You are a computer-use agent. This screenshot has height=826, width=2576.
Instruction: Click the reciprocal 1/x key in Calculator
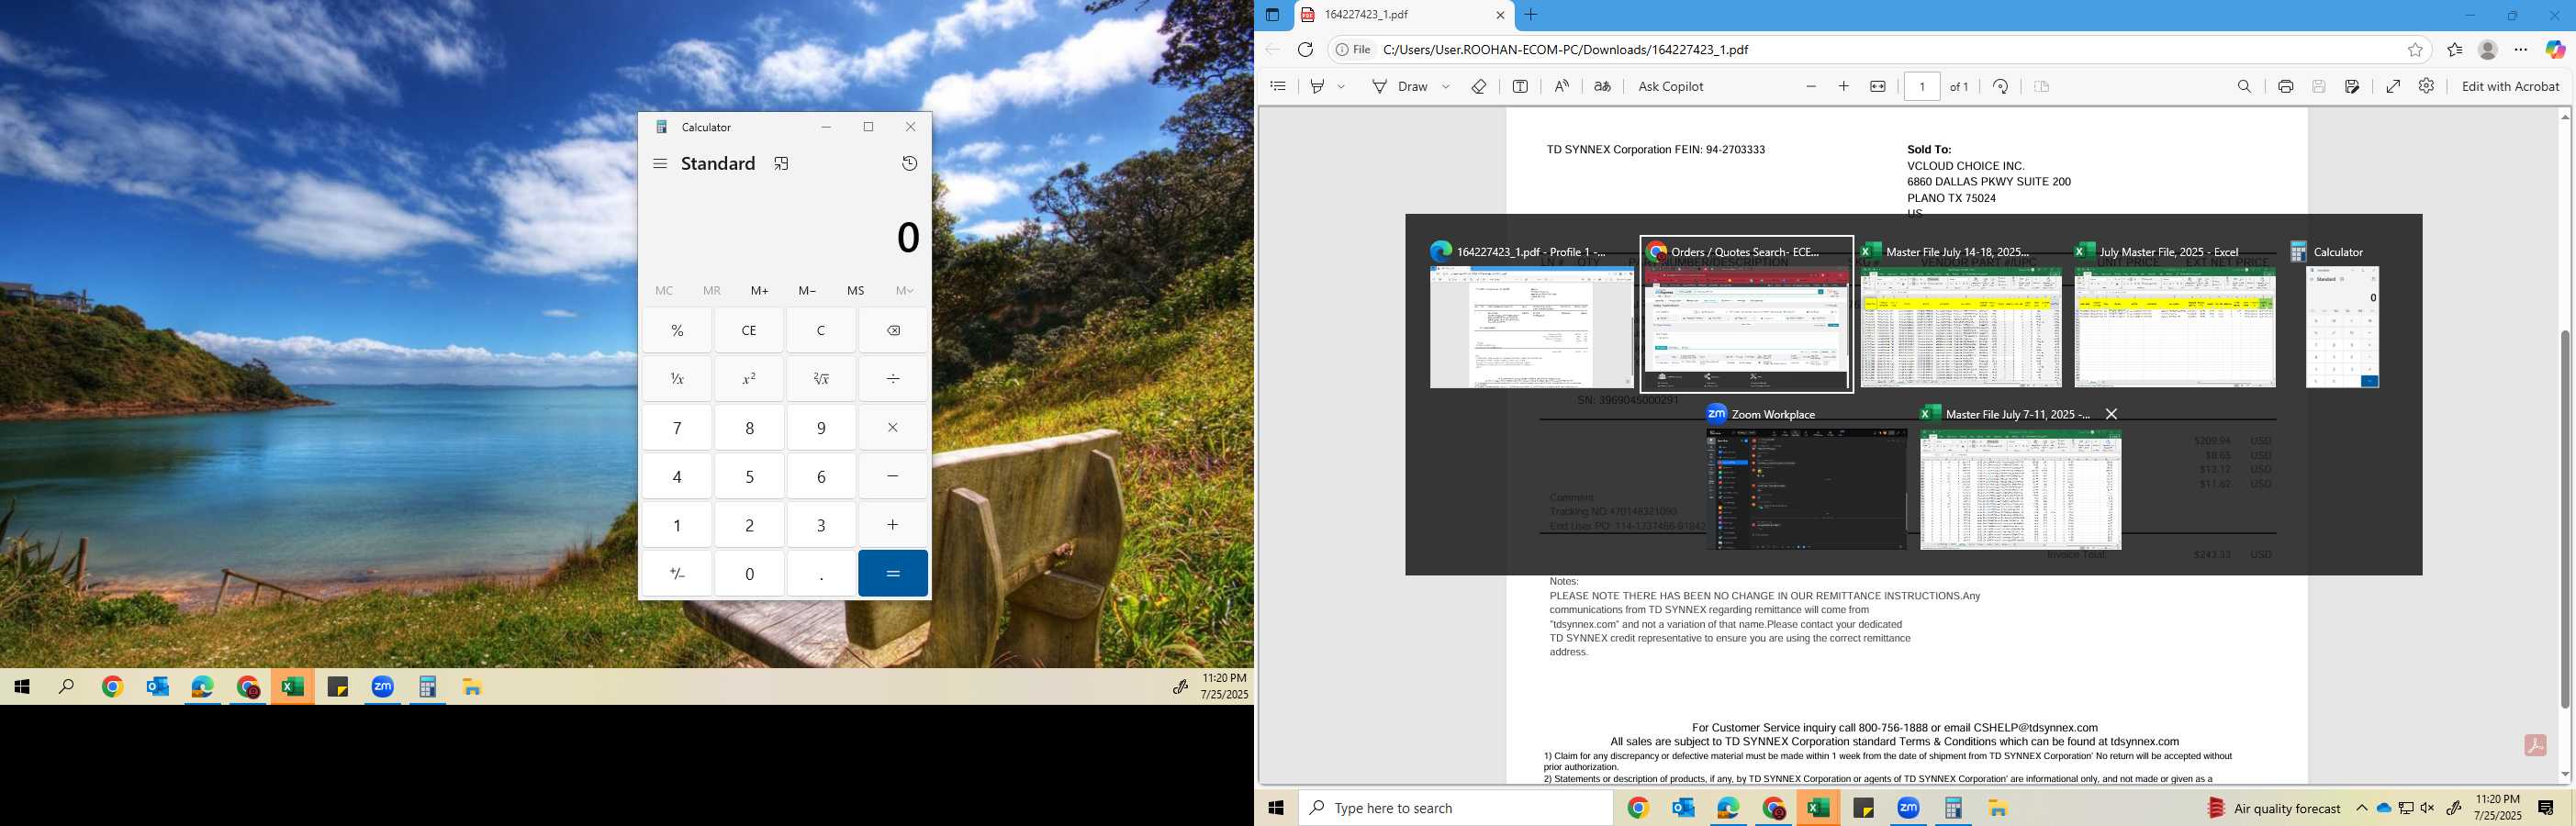coord(677,379)
